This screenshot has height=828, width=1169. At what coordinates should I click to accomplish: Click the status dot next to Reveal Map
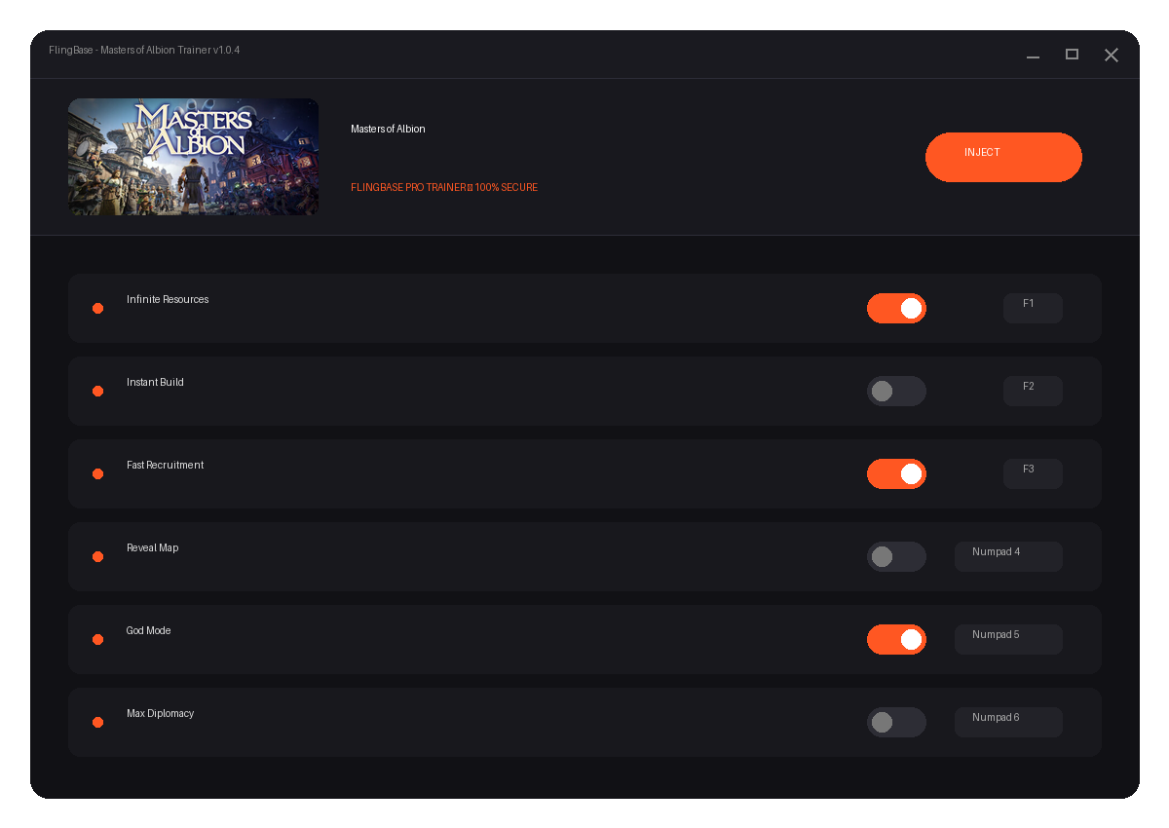tap(97, 556)
